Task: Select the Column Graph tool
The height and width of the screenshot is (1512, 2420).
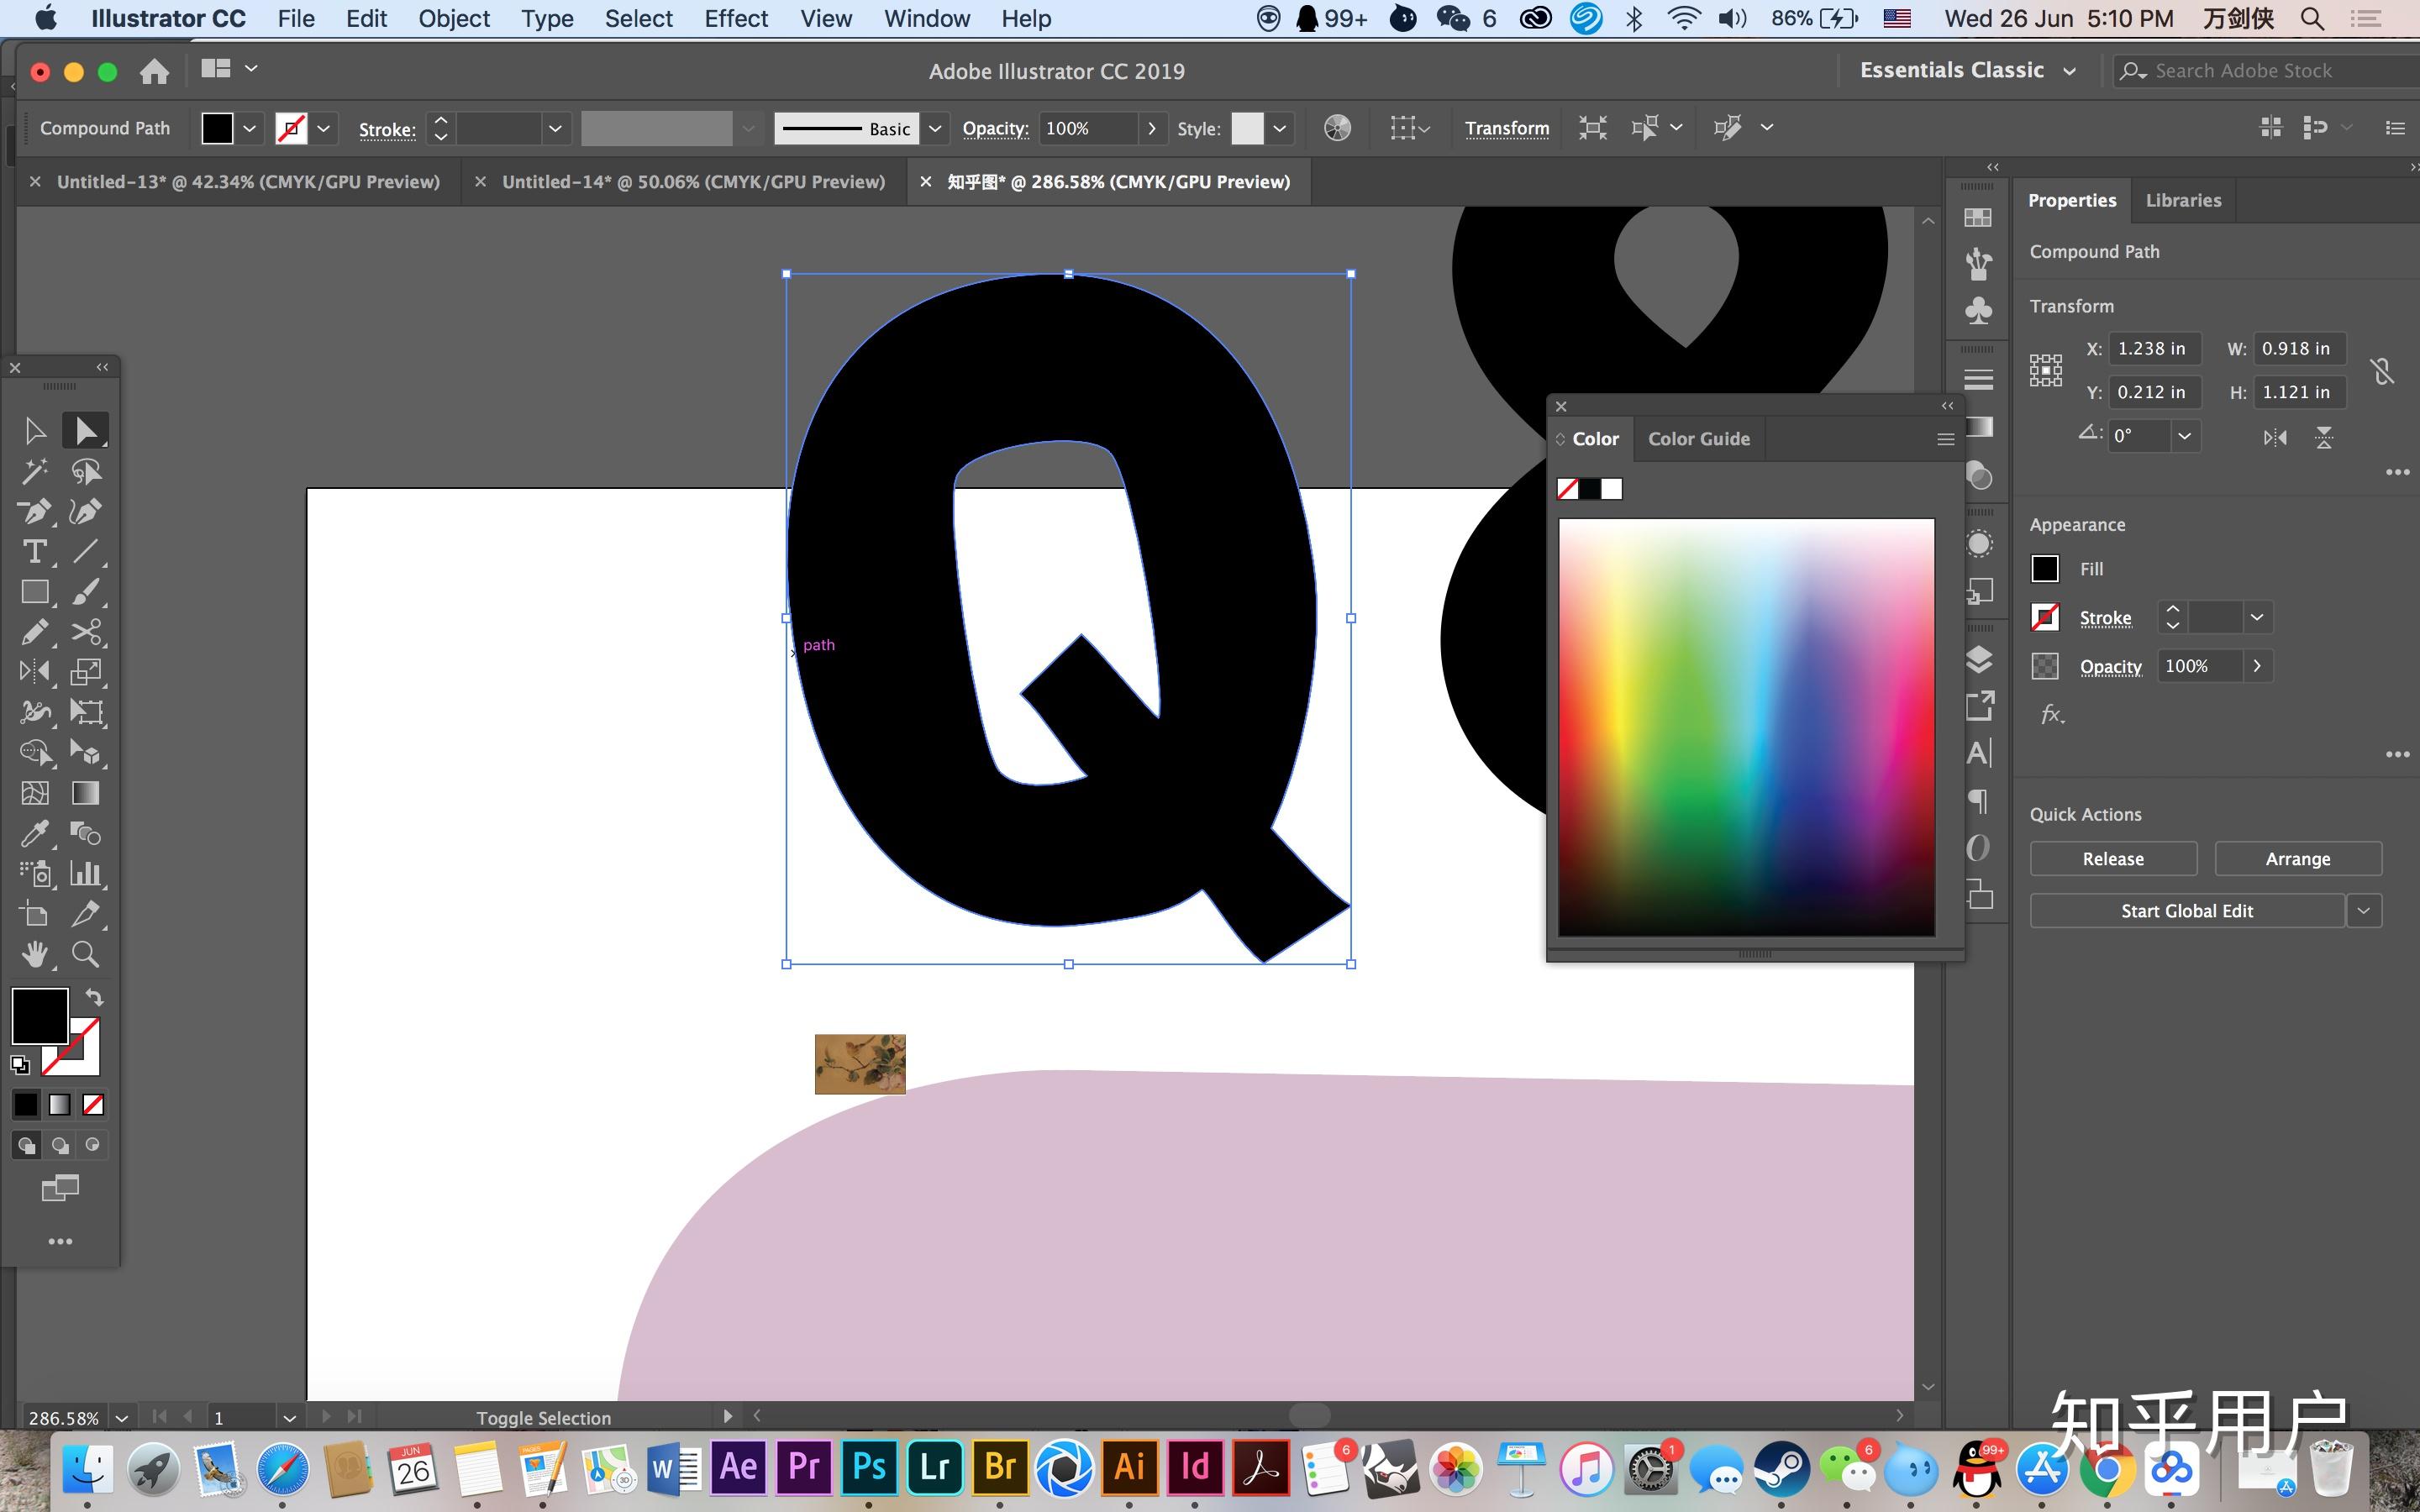Action: (x=86, y=873)
